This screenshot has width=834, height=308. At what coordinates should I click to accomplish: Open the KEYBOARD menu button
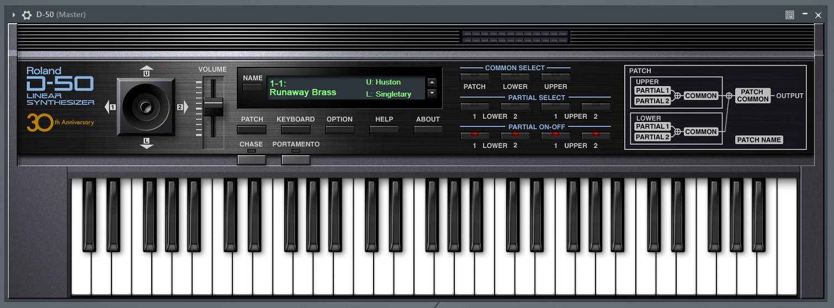pos(295,130)
